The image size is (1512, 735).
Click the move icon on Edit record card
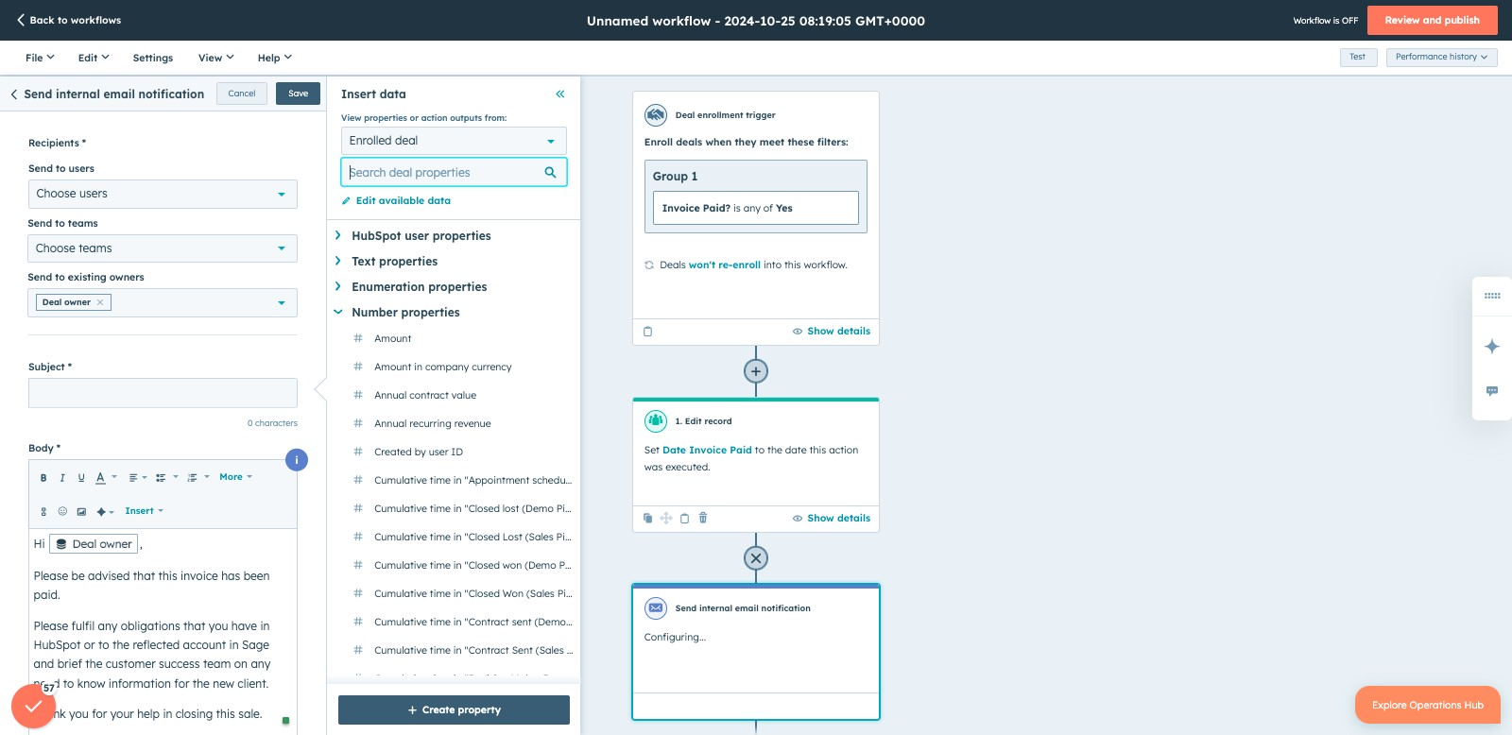point(666,518)
